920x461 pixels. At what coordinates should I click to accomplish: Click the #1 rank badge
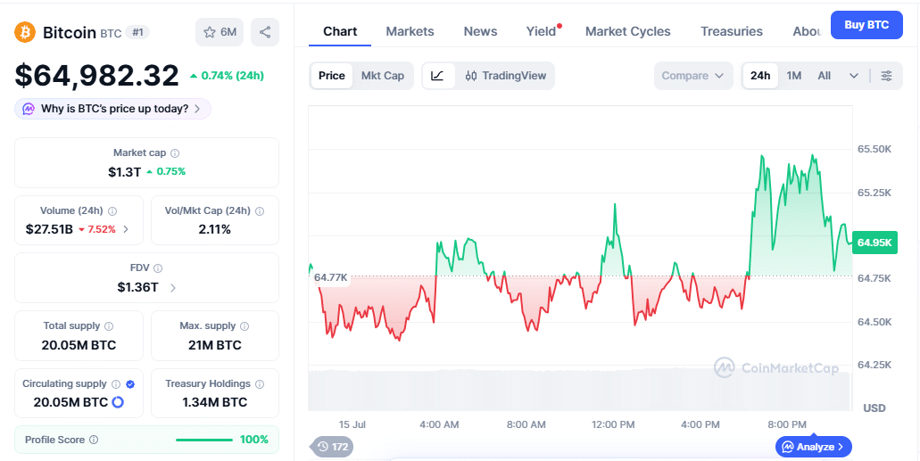pos(137,32)
